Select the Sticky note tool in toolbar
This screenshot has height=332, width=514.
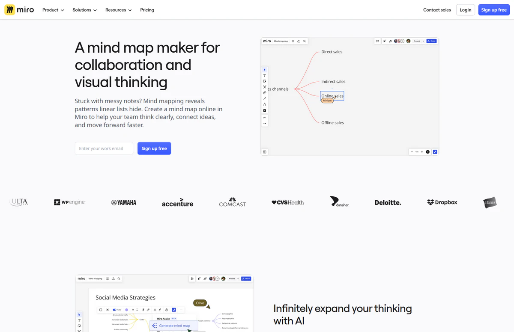[x=265, y=81]
